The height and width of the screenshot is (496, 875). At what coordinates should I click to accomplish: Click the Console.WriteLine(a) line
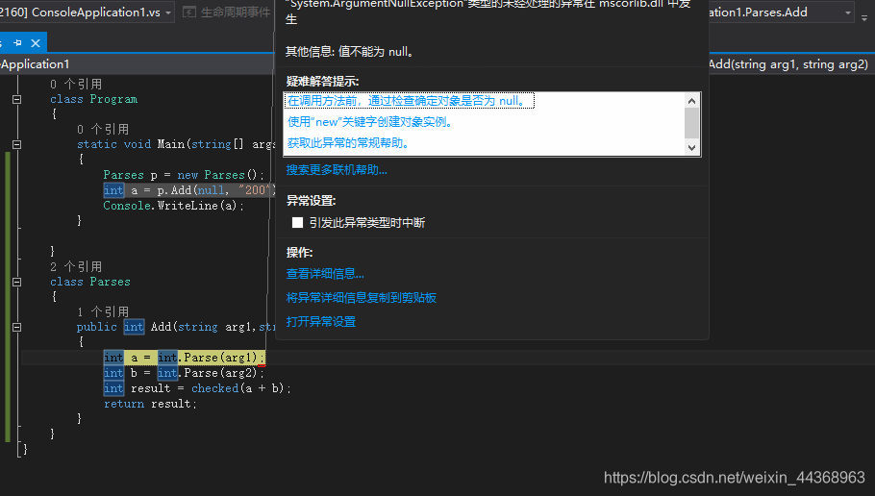(174, 206)
